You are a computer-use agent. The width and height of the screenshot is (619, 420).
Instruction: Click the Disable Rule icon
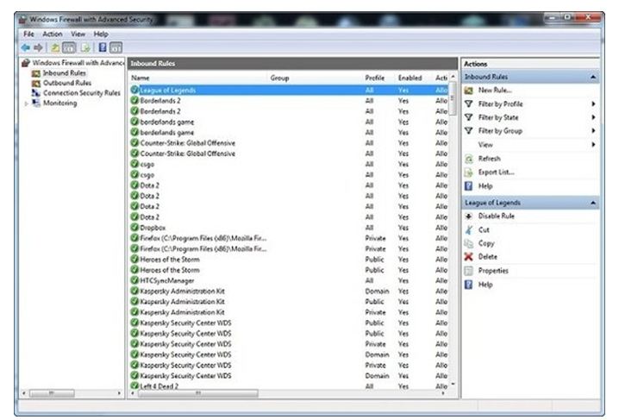point(469,216)
